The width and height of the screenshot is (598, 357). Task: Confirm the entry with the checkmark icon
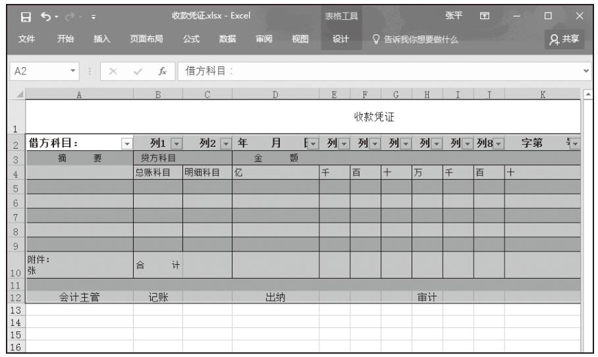click(139, 70)
